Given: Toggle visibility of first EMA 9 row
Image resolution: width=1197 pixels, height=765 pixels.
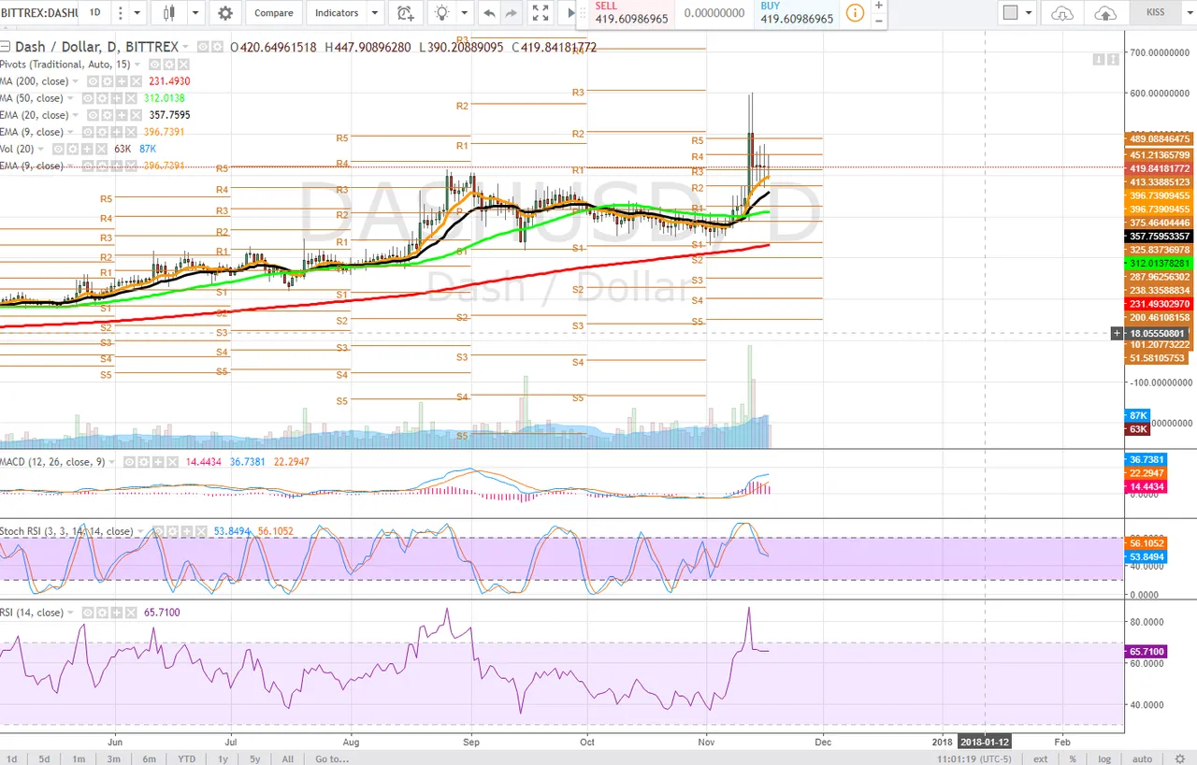Looking at the screenshot, I should 88,132.
